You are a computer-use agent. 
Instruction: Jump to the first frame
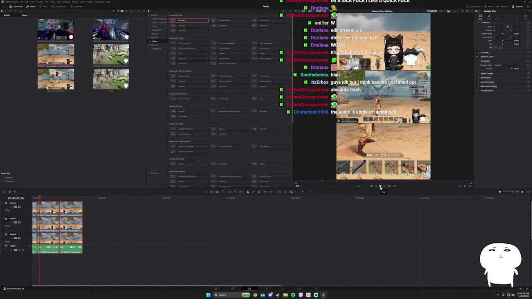pos(371,186)
